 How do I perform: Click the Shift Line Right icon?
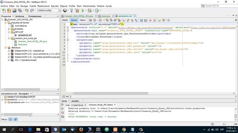(145, 20)
